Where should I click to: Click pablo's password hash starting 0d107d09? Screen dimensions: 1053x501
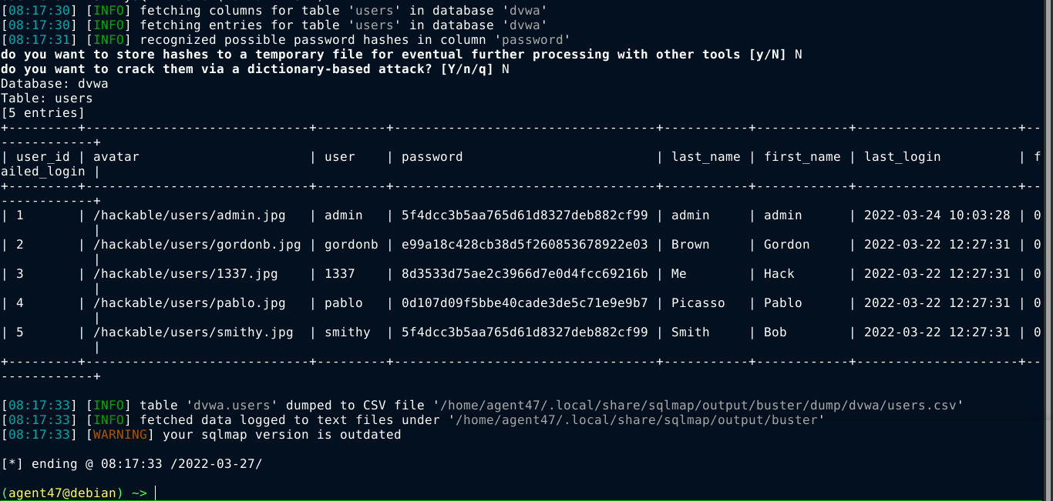point(524,303)
